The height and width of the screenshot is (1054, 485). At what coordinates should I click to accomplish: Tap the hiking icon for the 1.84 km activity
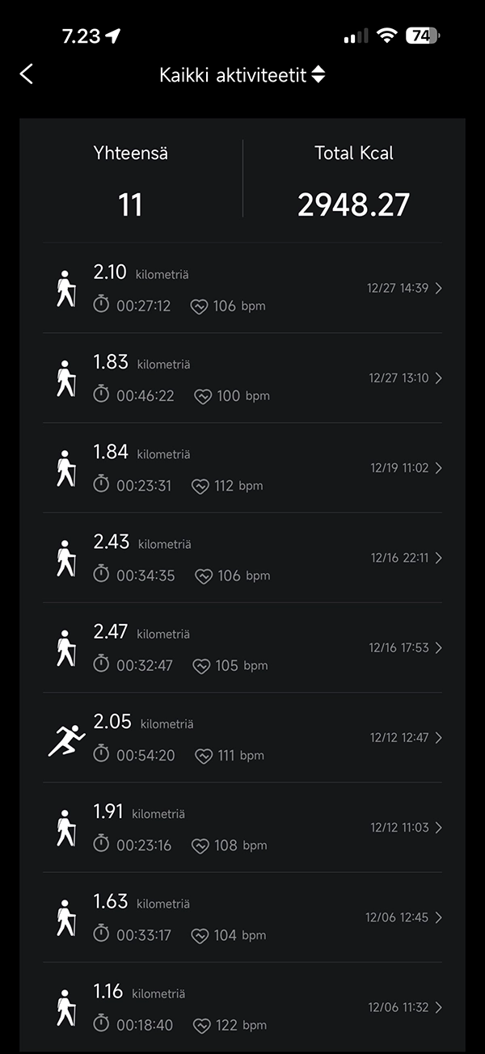coord(65,468)
